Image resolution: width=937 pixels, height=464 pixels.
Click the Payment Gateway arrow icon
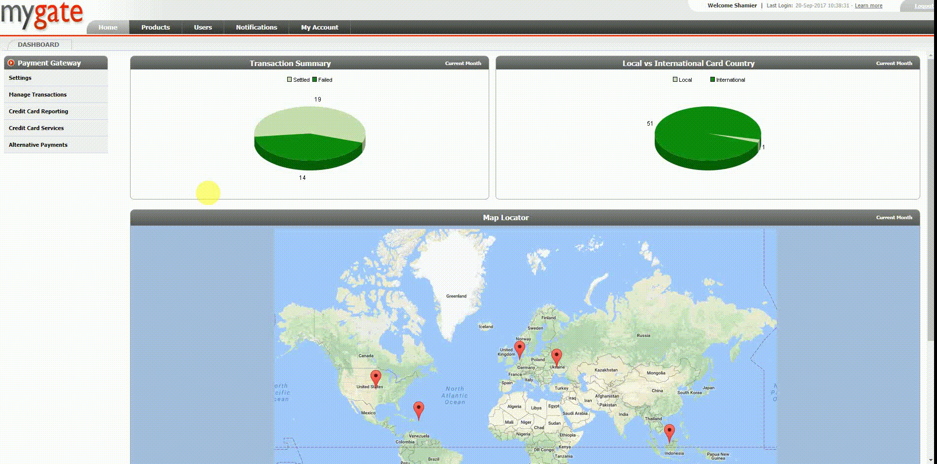pyautogui.click(x=11, y=63)
